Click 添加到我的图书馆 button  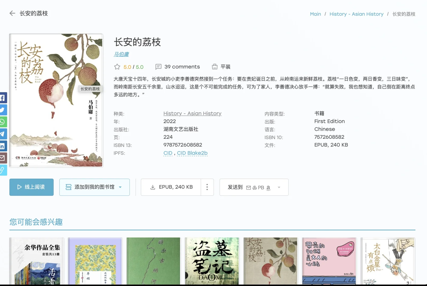(94, 187)
